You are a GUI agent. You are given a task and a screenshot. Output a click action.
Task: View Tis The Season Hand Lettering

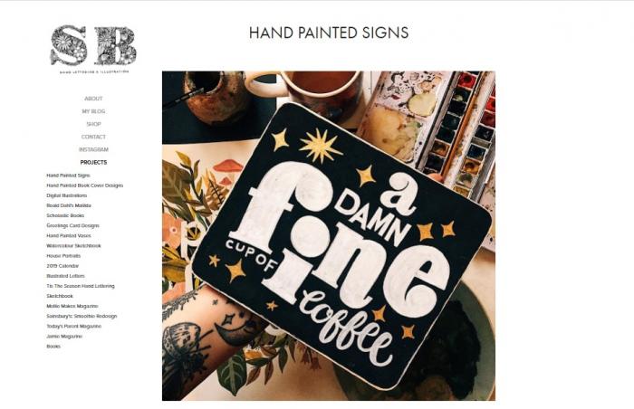click(x=81, y=286)
